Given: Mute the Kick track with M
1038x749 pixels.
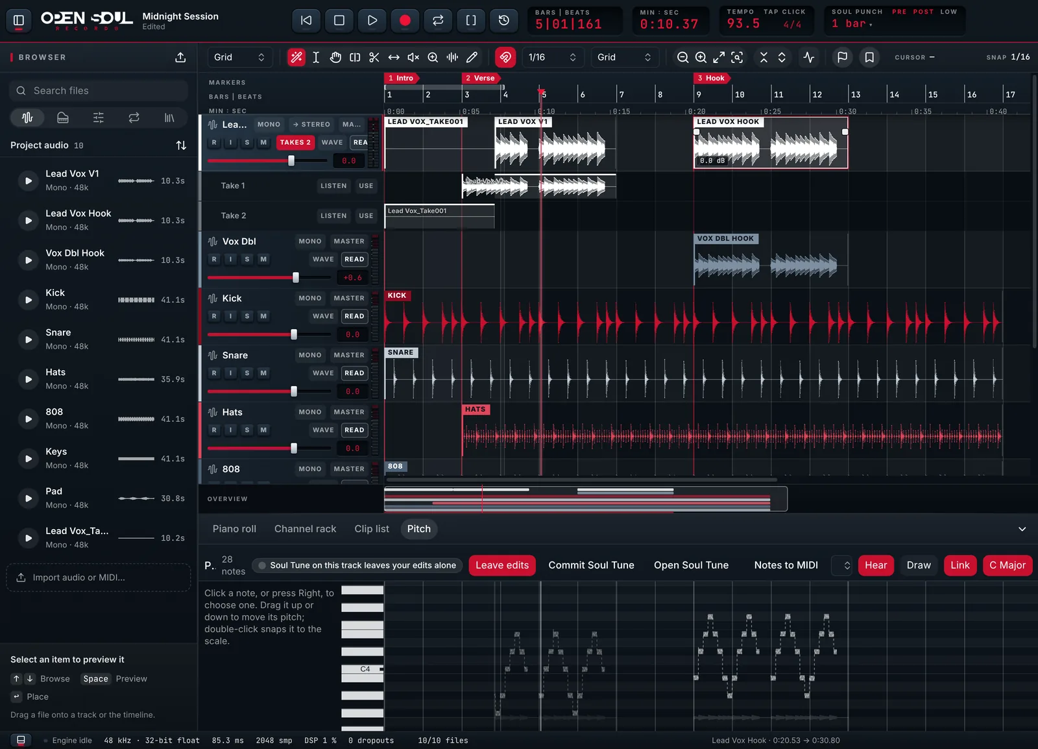Looking at the screenshot, I should point(263,316).
